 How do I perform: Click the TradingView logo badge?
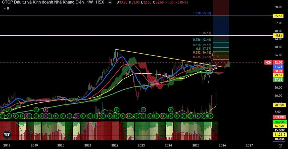point(7,135)
